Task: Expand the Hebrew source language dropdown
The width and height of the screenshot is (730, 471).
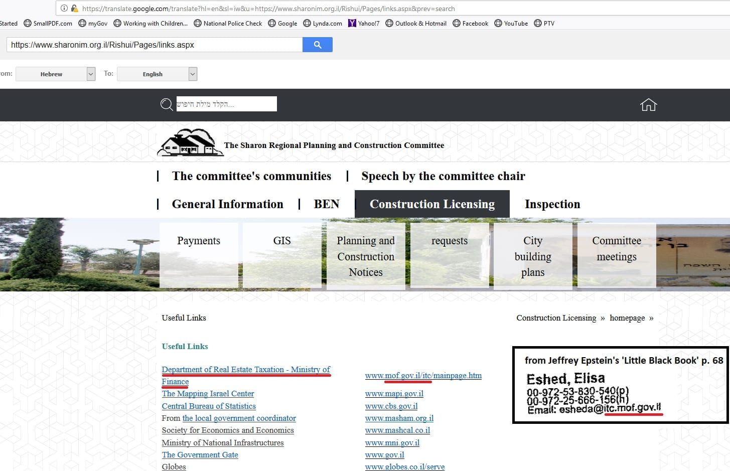Action: [x=91, y=74]
